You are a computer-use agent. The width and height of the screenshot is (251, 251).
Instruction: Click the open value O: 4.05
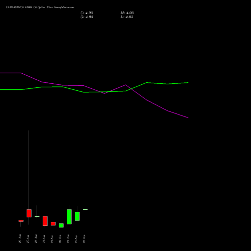coord(87,17)
